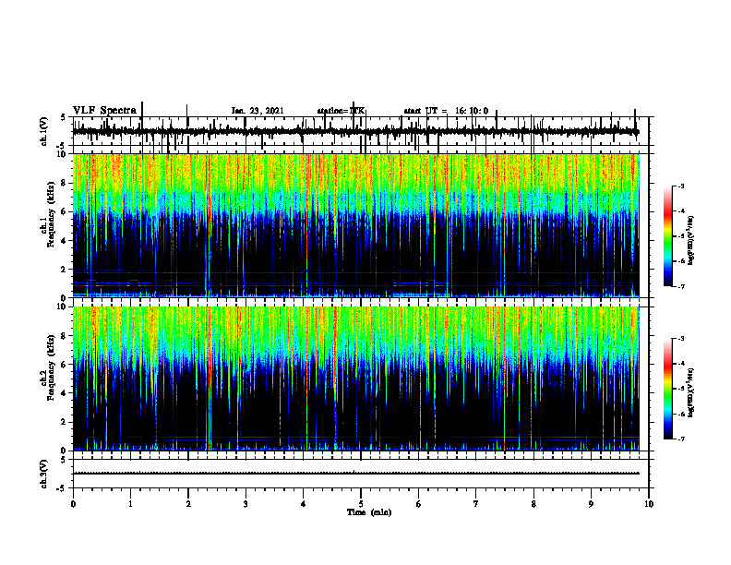Viewport: 731px width, 565px height.
Task: Click the ch.1 spectrogram color scale bar
Action: 667,236
